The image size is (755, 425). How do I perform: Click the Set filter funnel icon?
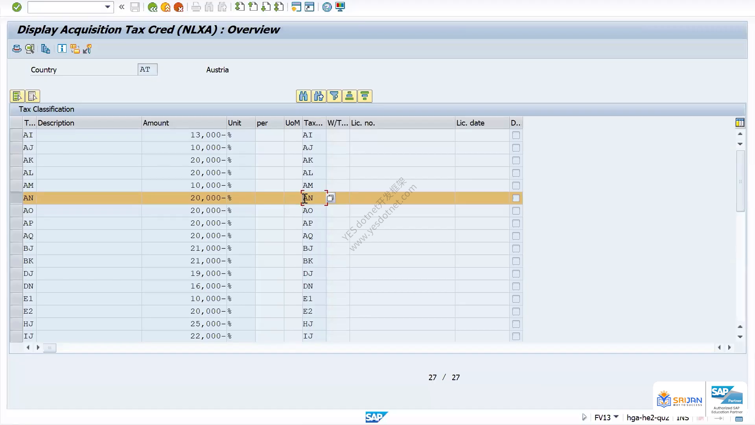point(334,96)
